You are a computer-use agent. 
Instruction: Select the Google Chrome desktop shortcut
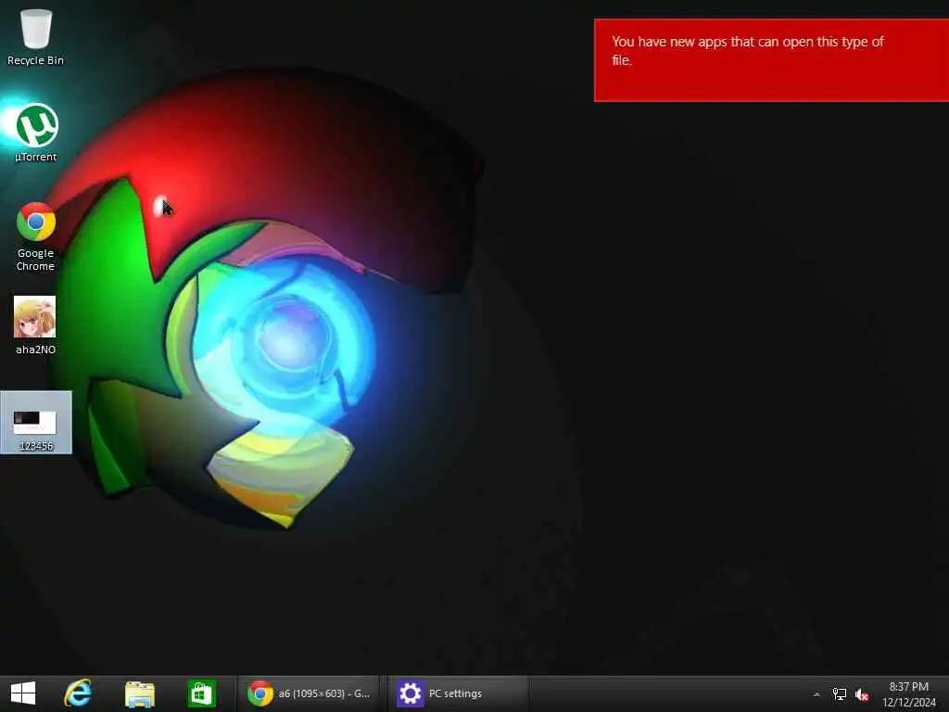pos(36,236)
